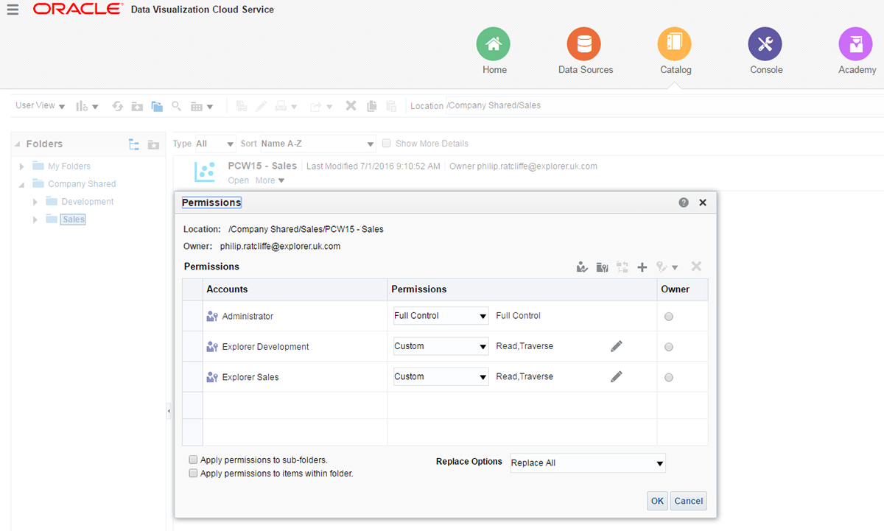Open Explorer Development Custom permission dropdown
The image size is (884, 531).
coord(441,346)
